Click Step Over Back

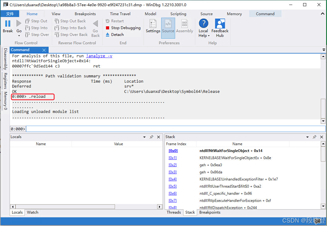[x=71, y=35]
